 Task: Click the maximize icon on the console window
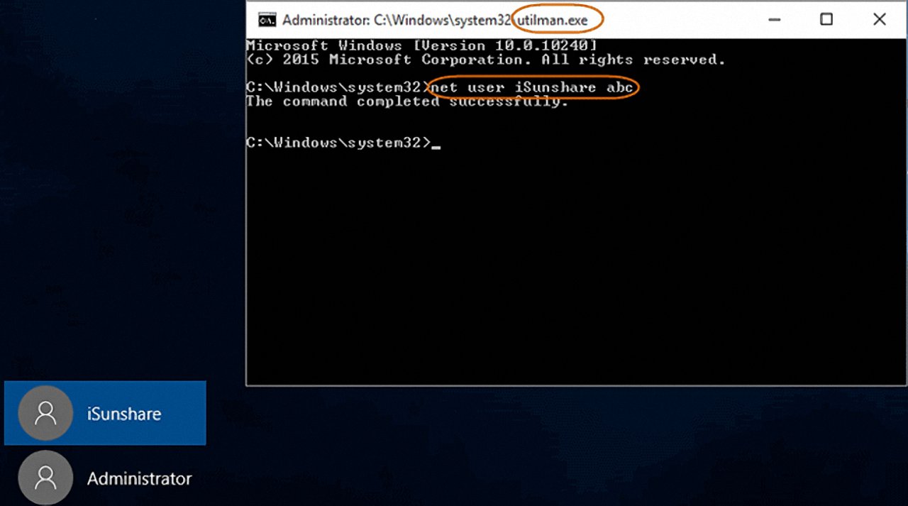tap(826, 20)
